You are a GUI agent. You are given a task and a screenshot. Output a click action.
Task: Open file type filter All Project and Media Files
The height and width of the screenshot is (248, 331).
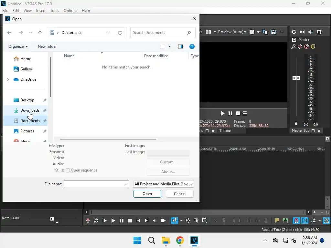point(164,184)
